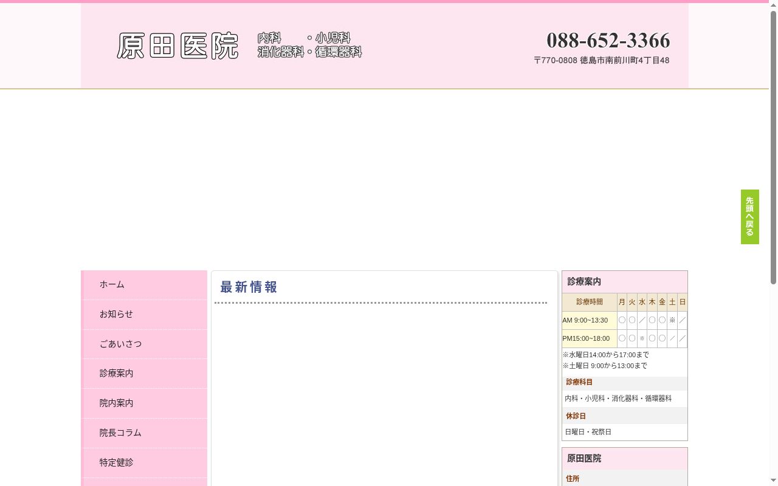The image size is (778, 486).
Task: Click the 金 column header in schedule
Action: [662, 302]
